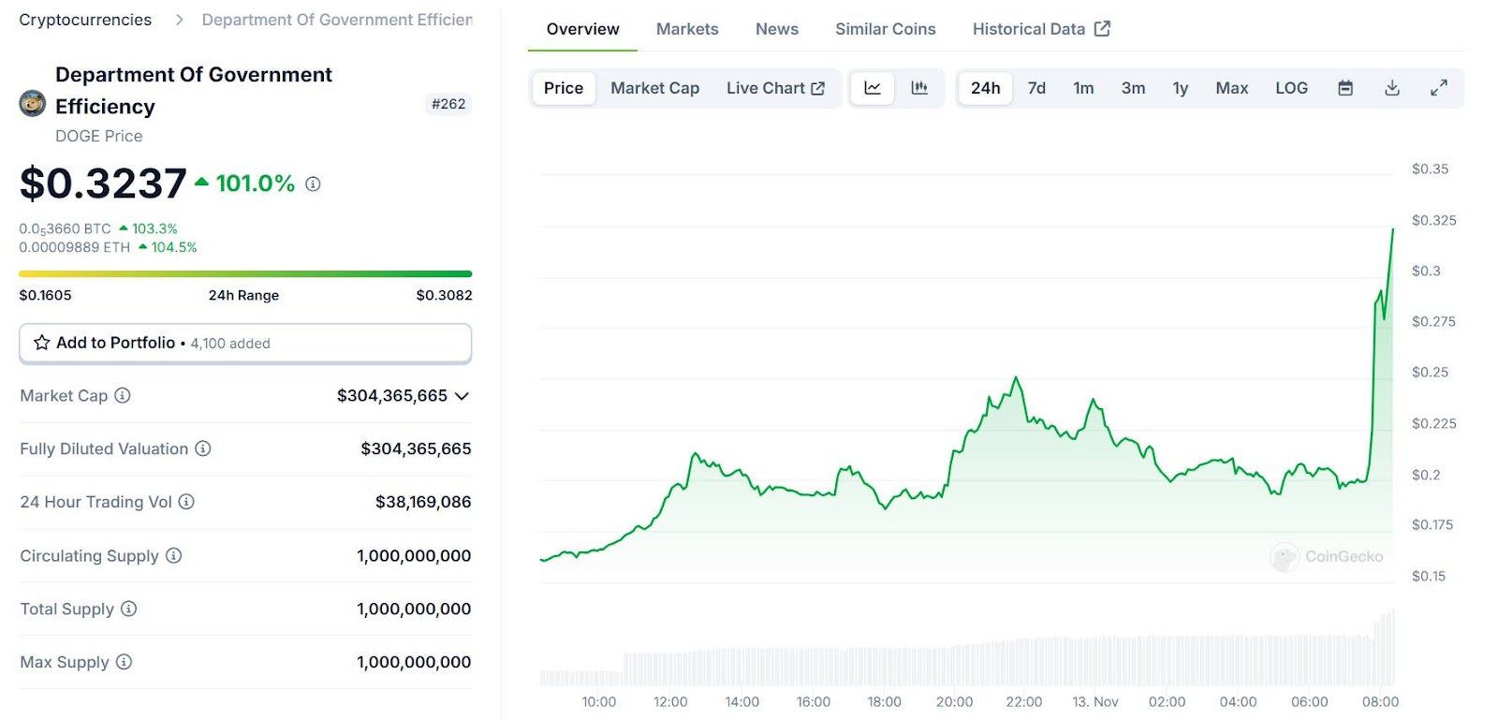Expand the Market Cap value dropdown chevron
1498x720 pixels.
click(x=462, y=396)
